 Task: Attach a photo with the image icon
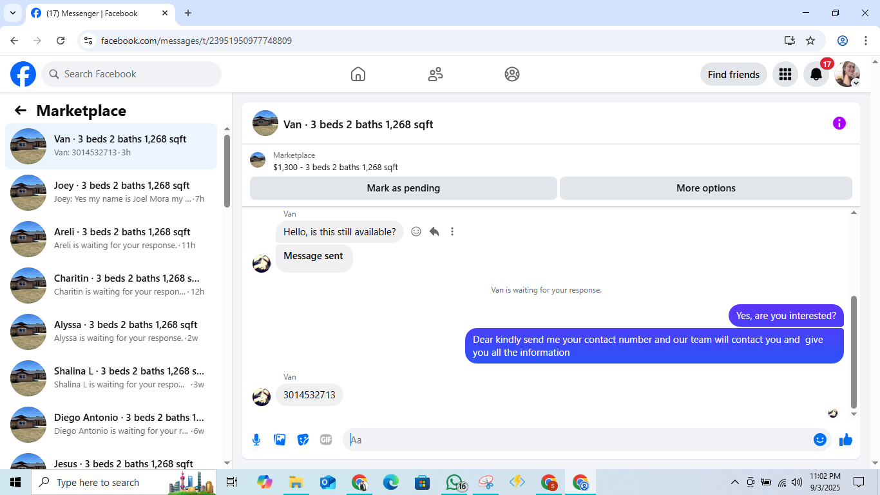click(x=280, y=440)
